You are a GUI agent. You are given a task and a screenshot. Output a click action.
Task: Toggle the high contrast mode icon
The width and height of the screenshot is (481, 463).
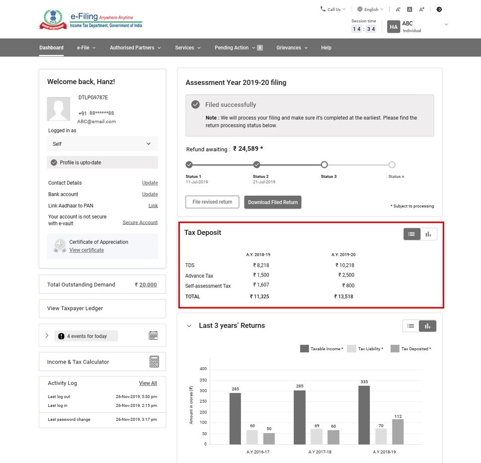tap(439, 9)
